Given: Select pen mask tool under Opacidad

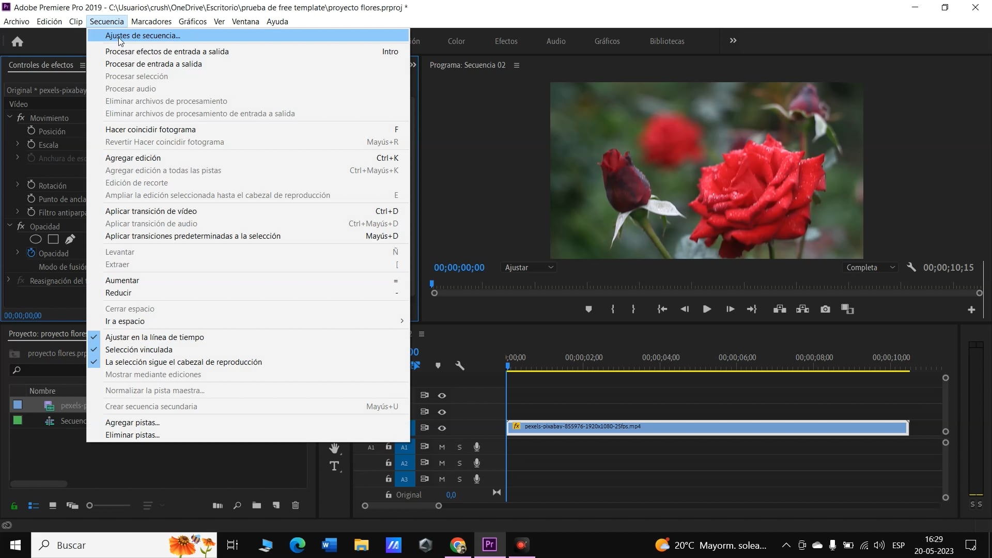Looking at the screenshot, I should 70,239.
